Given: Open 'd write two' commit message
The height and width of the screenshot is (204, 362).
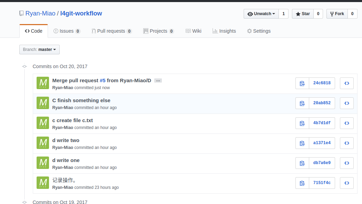Looking at the screenshot, I should pos(66,140).
